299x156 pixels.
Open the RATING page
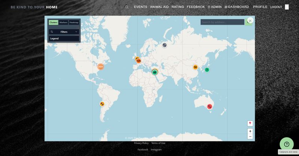178,7
